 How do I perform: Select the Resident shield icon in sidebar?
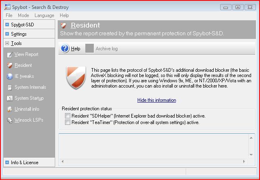(10, 66)
